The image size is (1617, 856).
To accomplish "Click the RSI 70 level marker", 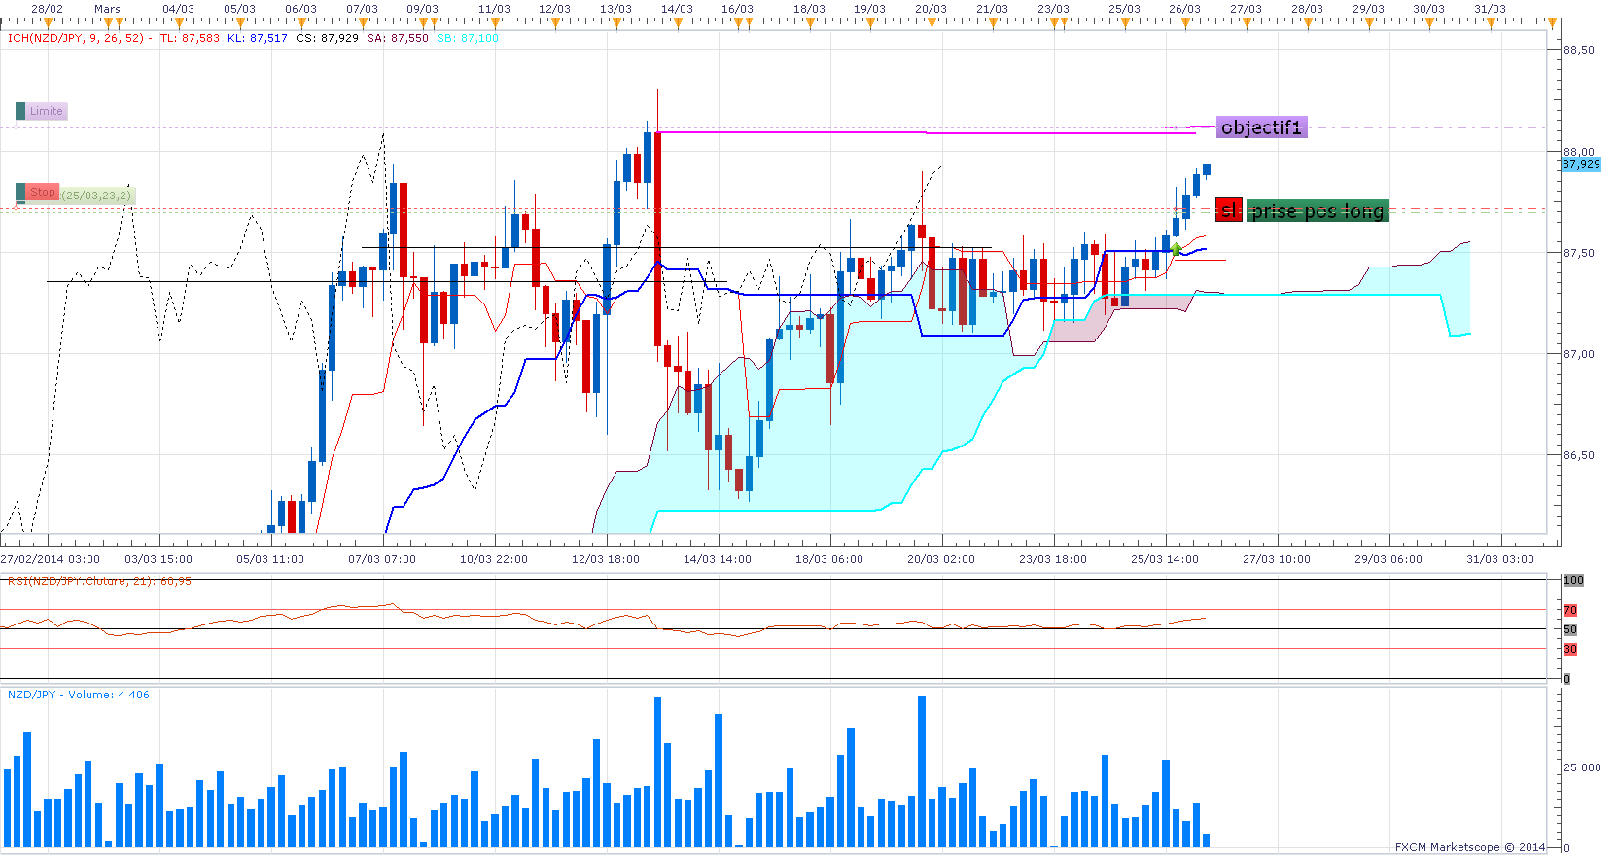I will [x=1569, y=610].
